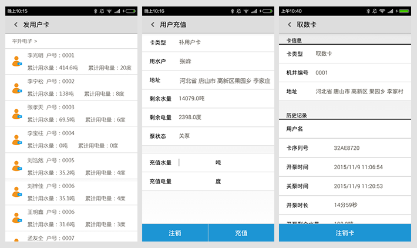Tap the 充值 button
This screenshot has height=248, width=417.
click(241, 233)
